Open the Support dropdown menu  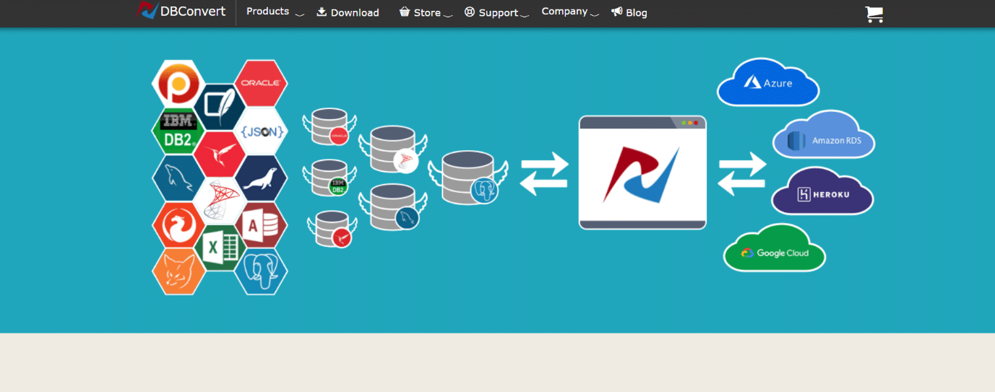coord(496,12)
